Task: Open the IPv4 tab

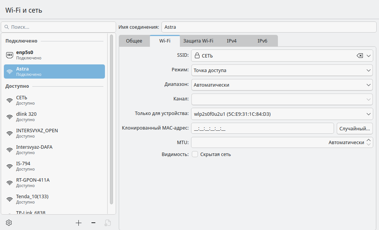Action: click(x=231, y=41)
